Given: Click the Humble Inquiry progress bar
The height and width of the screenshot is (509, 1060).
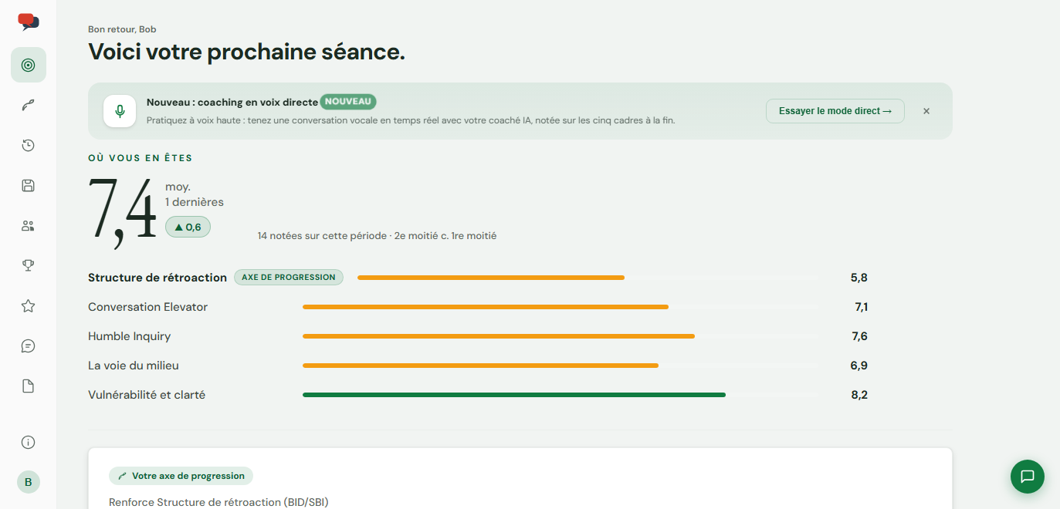Looking at the screenshot, I should [x=559, y=336].
